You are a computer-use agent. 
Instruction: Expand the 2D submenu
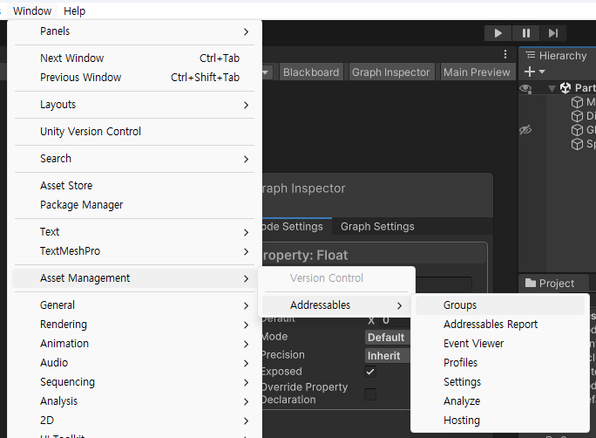[134, 421]
